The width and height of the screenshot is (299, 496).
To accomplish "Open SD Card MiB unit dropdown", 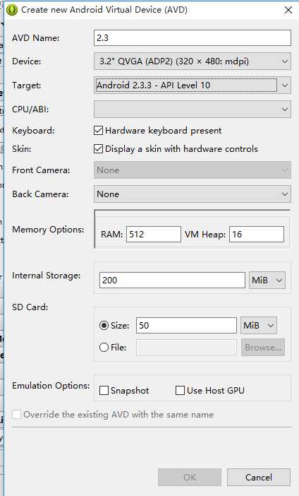I will pyautogui.click(x=259, y=325).
